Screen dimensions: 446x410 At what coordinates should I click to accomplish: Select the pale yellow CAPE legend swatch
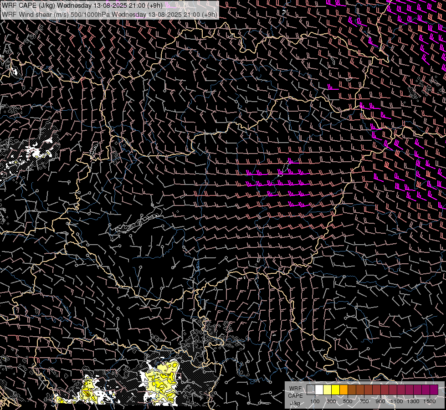pos(328,390)
